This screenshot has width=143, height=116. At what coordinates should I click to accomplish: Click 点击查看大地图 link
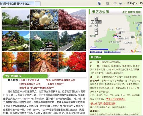(x=131, y=12)
